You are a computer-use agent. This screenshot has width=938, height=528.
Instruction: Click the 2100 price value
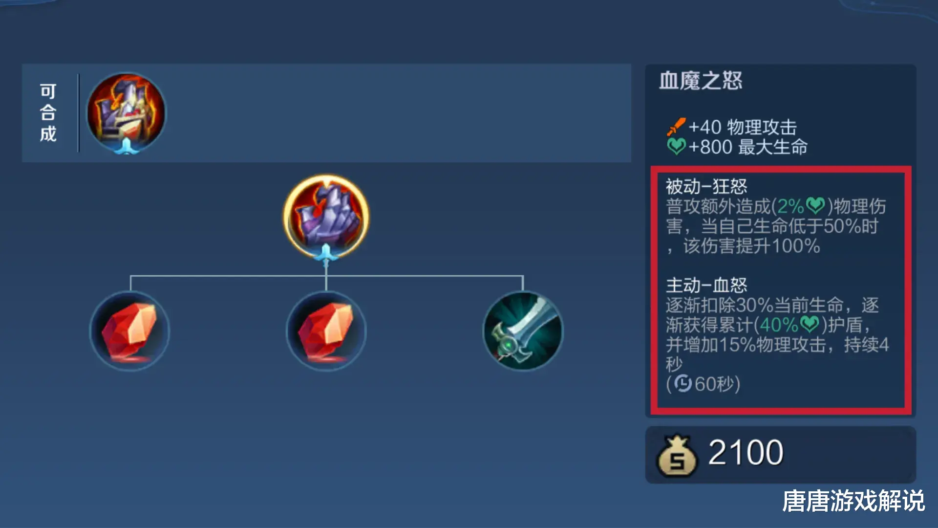(x=746, y=453)
